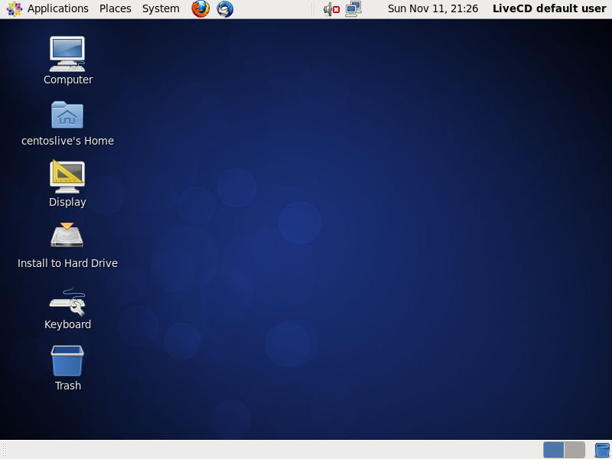
Task: Open the Places menu
Action: pos(116,8)
